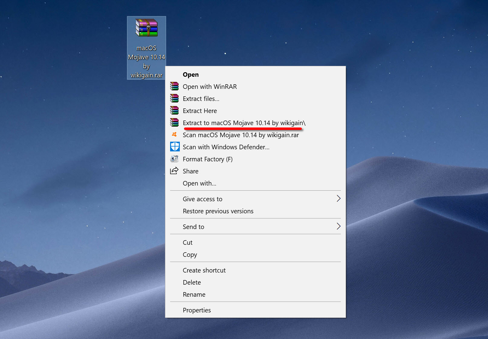Delete the rar archive via menu
The height and width of the screenshot is (339, 488).
[192, 282]
